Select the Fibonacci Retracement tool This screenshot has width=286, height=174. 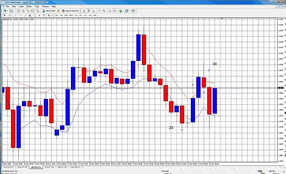coord(35,15)
